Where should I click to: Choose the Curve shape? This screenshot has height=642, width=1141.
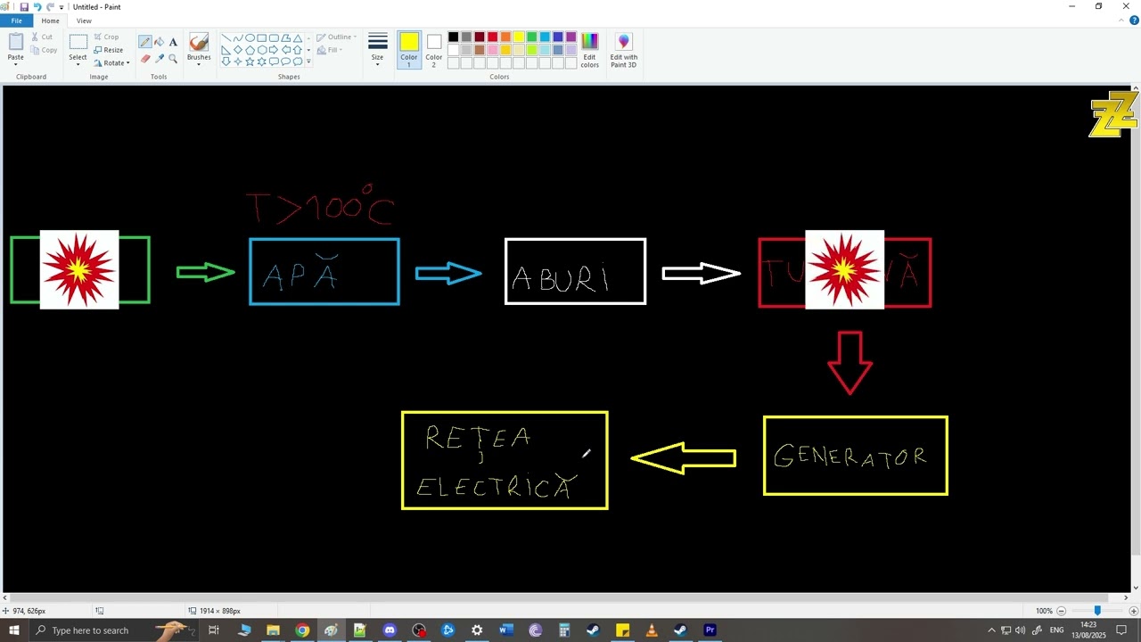coord(238,38)
